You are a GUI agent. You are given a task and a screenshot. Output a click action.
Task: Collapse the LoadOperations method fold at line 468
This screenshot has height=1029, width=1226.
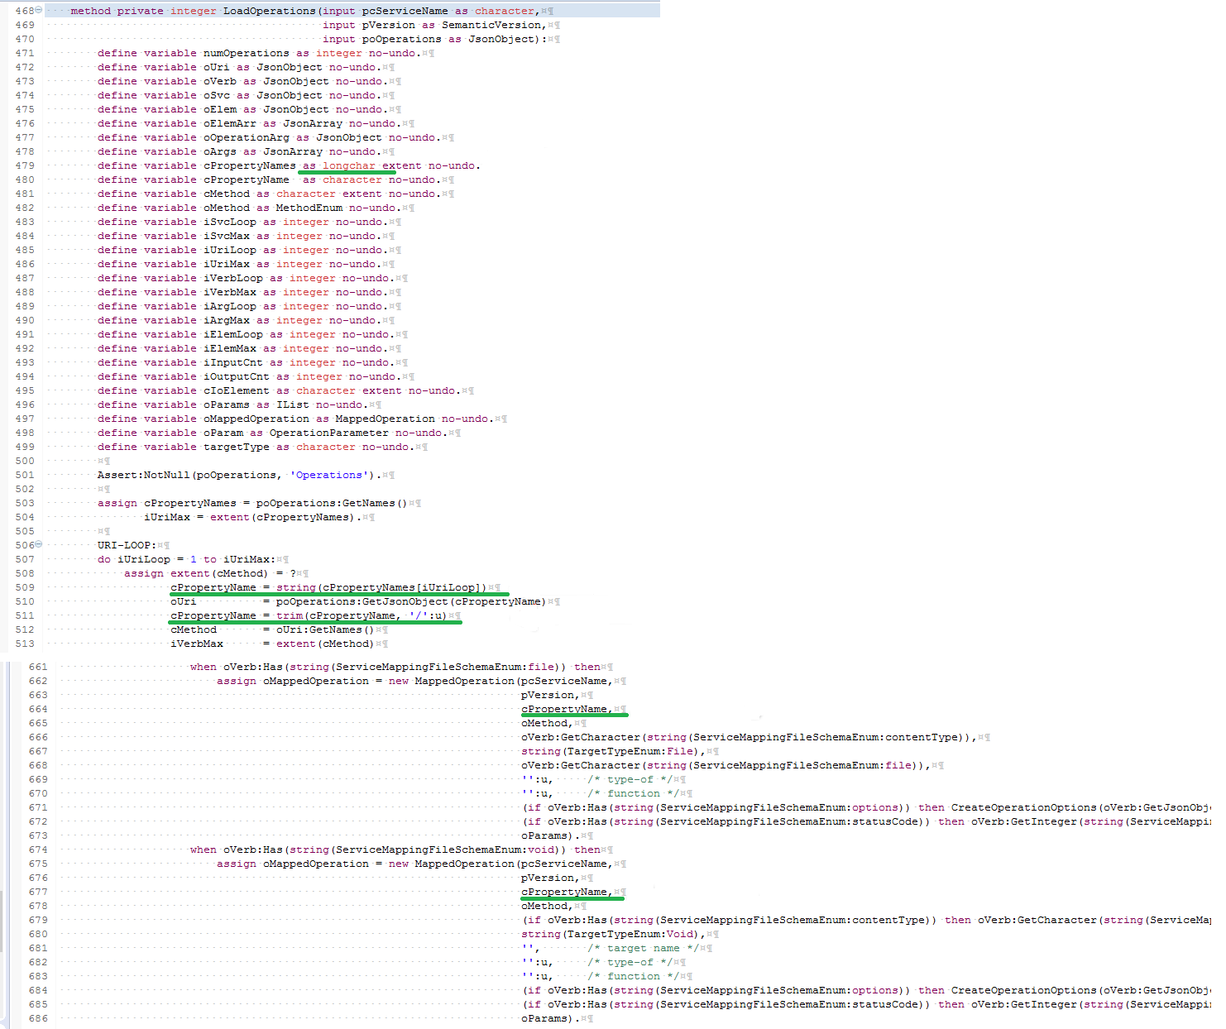[x=39, y=10]
